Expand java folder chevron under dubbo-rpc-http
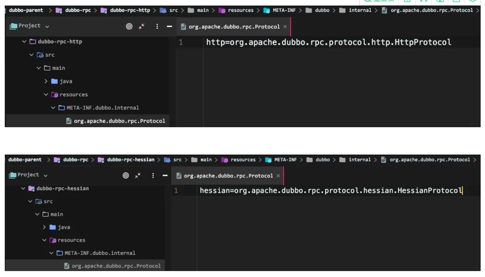Screen dimensions: 485x277 click(46, 81)
